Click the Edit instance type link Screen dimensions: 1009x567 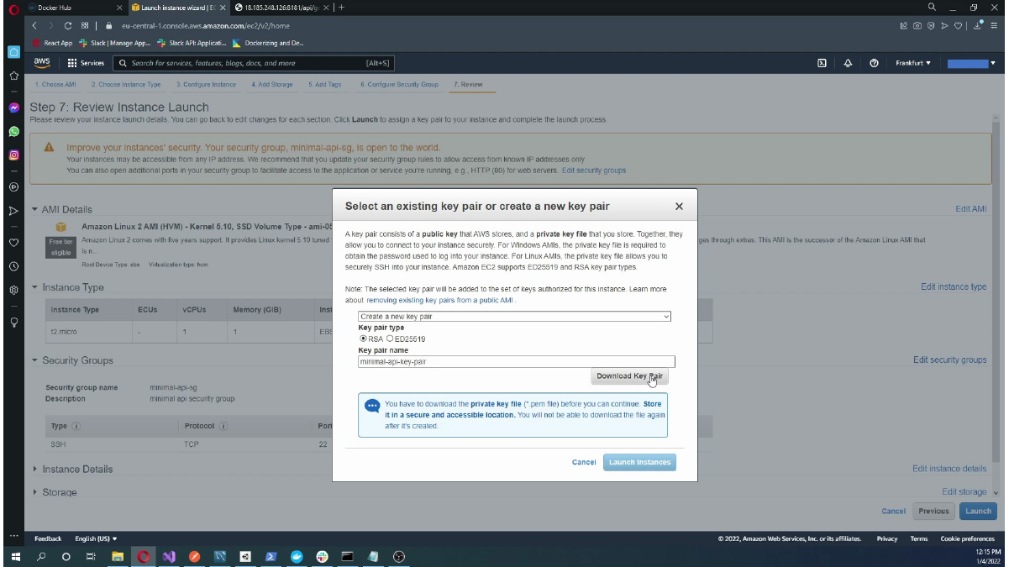(x=954, y=287)
